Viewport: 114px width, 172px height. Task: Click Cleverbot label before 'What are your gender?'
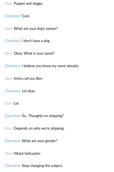(x=13, y=141)
